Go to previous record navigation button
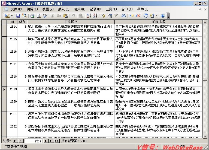 click(x=21, y=141)
